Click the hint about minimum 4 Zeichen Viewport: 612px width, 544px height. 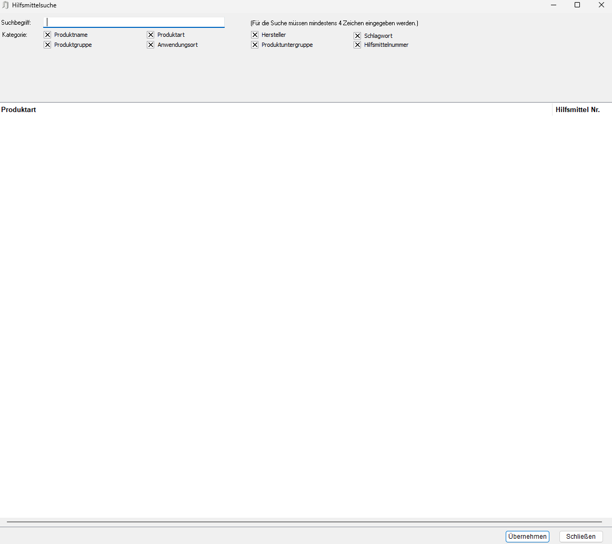pos(334,23)
